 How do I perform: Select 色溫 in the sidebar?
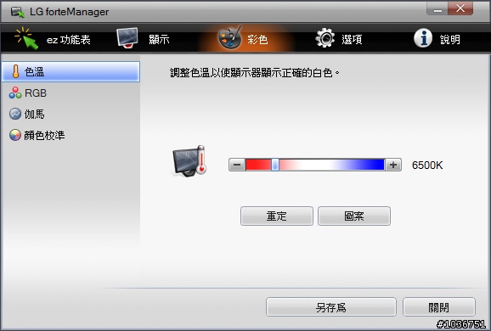pyautogui.click(x=71, y=71)
